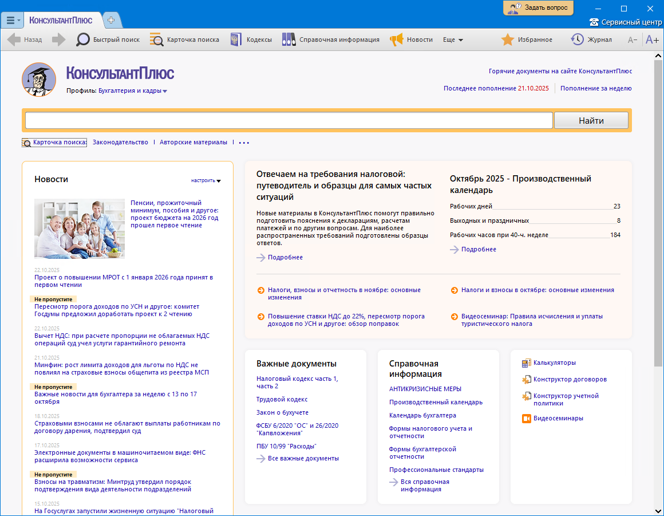
Task: Open the Видеосеминары icon link
Action: [x=526, y=418]
